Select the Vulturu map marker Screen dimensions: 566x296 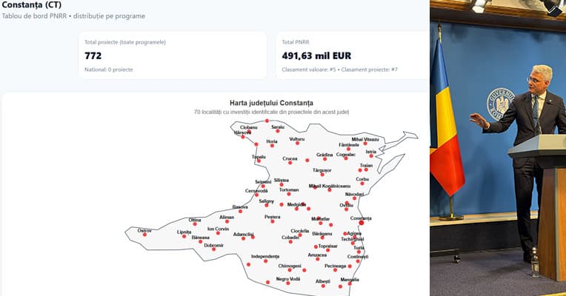point(296,144)
